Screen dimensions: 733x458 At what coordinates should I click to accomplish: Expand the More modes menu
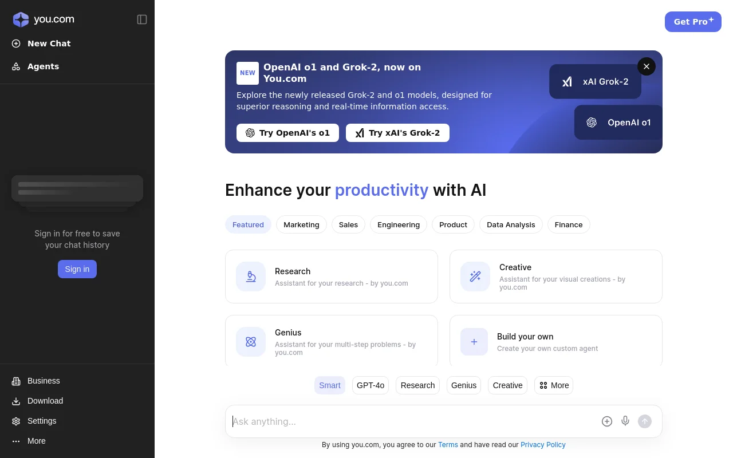pos(554,385)
